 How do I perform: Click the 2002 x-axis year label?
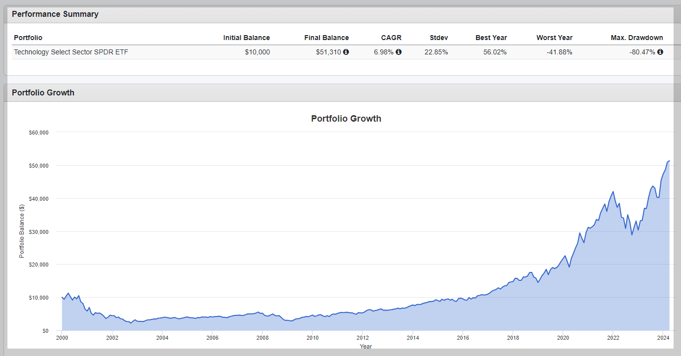(x=112, y=338)
